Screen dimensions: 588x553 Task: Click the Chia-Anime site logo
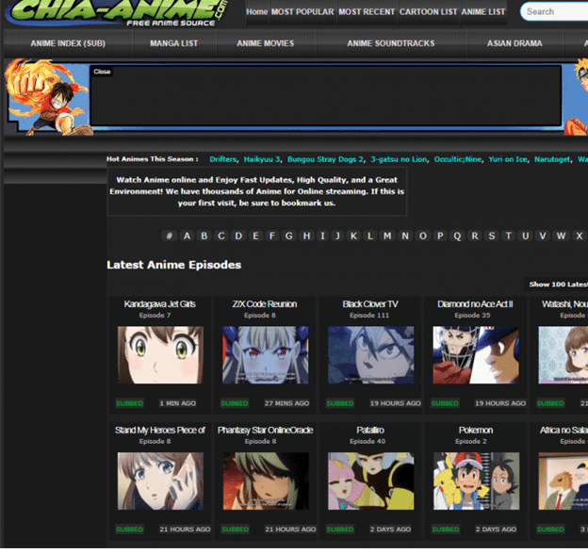coord(118,12)
